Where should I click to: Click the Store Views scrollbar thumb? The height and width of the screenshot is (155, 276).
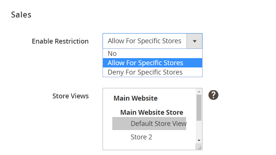[x=199, y=108]
